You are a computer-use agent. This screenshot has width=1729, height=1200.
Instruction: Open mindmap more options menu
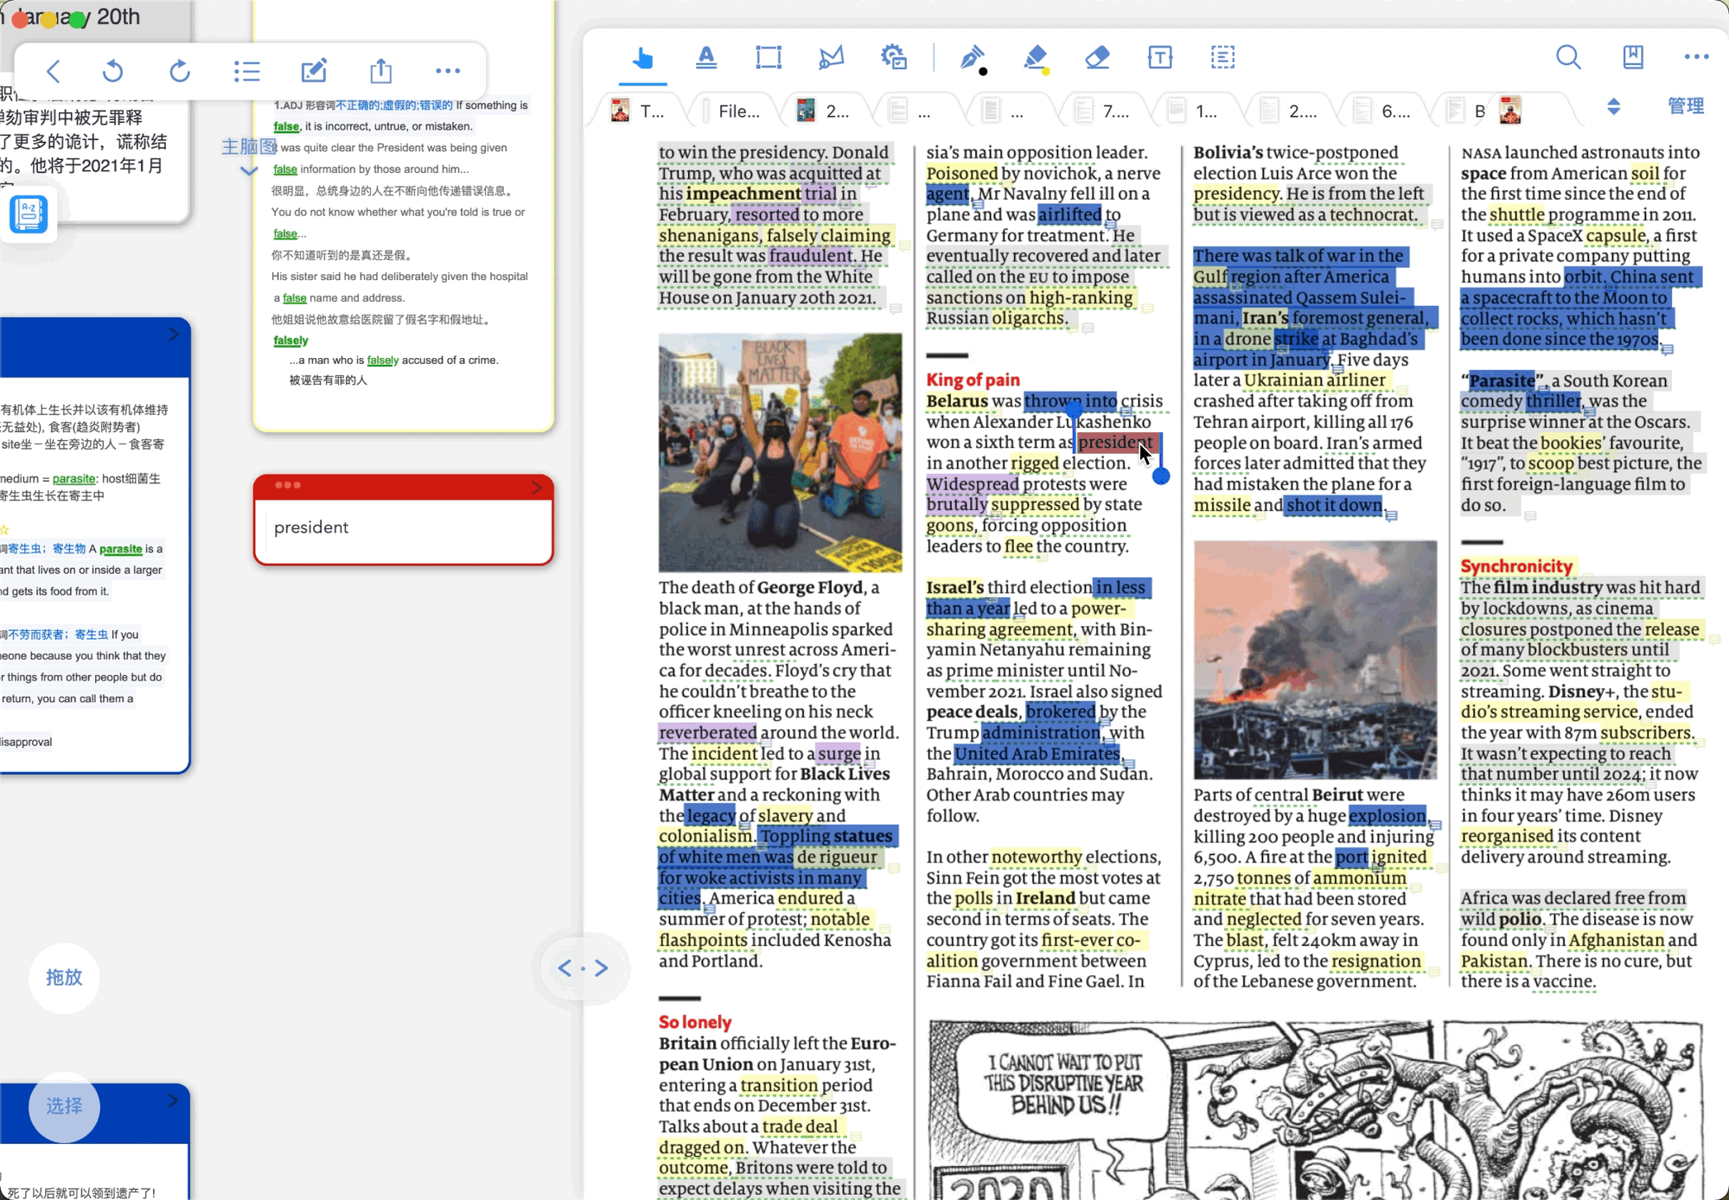(448, 71)
